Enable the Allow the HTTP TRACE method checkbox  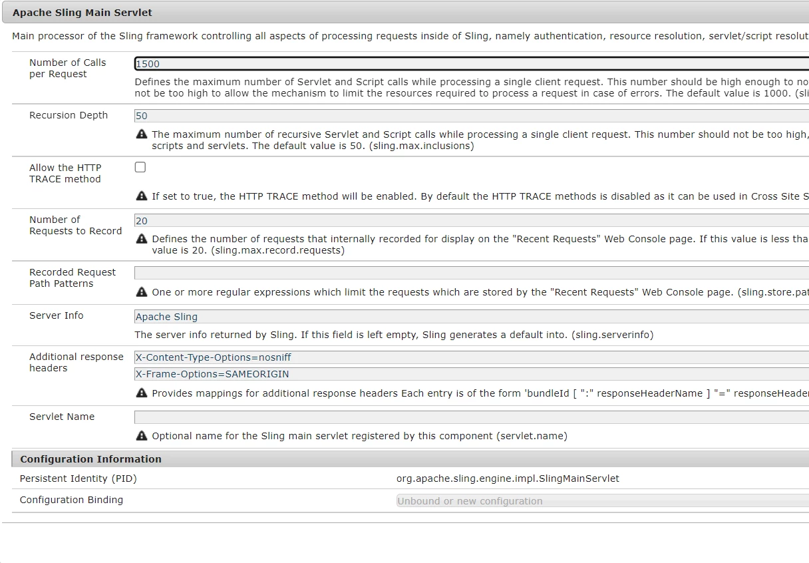[140, 167]
